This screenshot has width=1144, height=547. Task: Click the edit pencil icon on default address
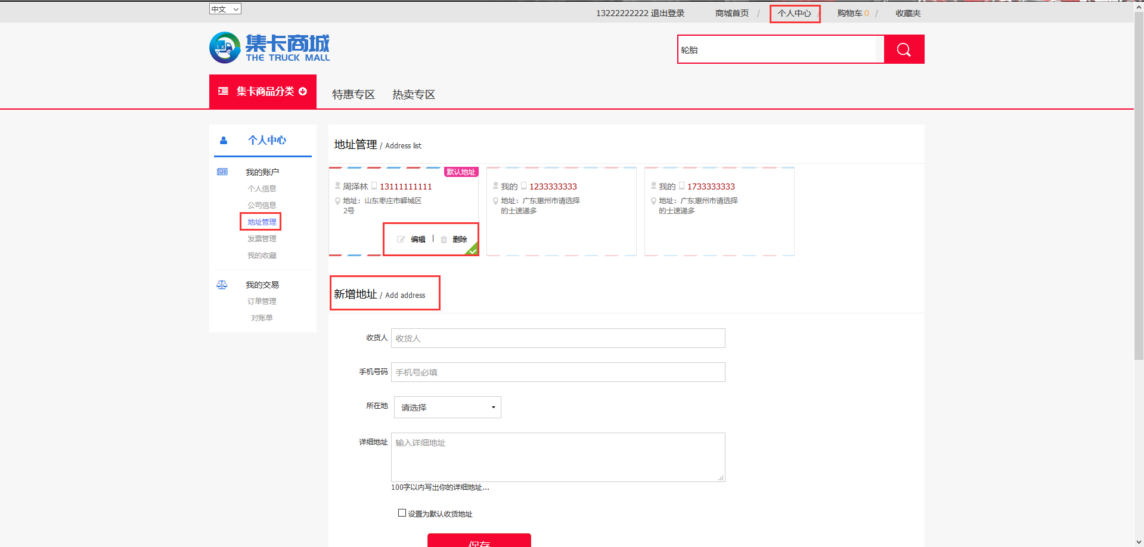(x=401, y=240)
